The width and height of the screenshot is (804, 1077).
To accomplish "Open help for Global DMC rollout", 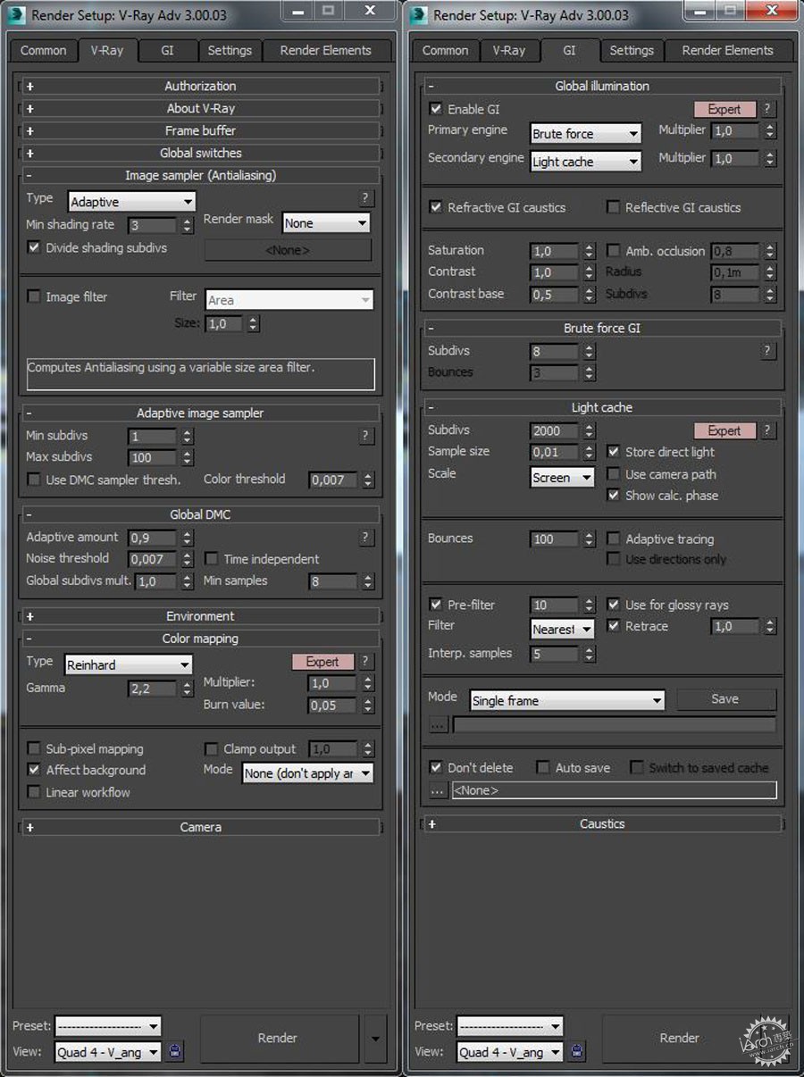I will (x=365, y=538).
